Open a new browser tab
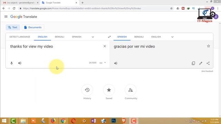The image size is (221, 124). (83, 3)
